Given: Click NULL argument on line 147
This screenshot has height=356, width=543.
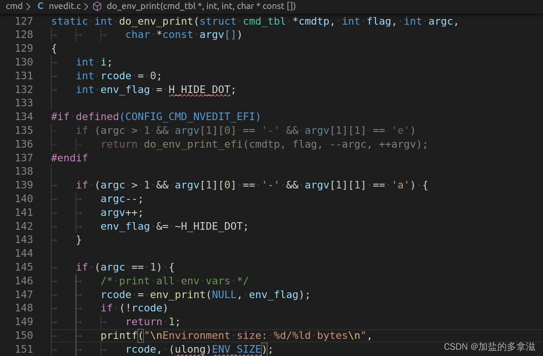Looking at the screenshot, I should (224, 295).
